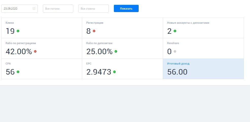
Task: Select the CPA value 56
Action: 10,72
